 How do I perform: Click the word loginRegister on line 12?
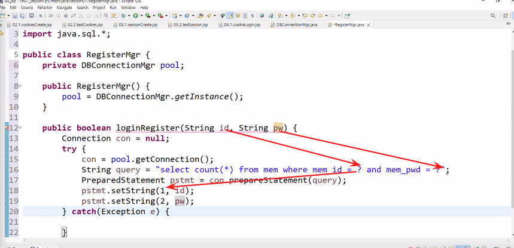pyautogui.click(x=148, y=128)
